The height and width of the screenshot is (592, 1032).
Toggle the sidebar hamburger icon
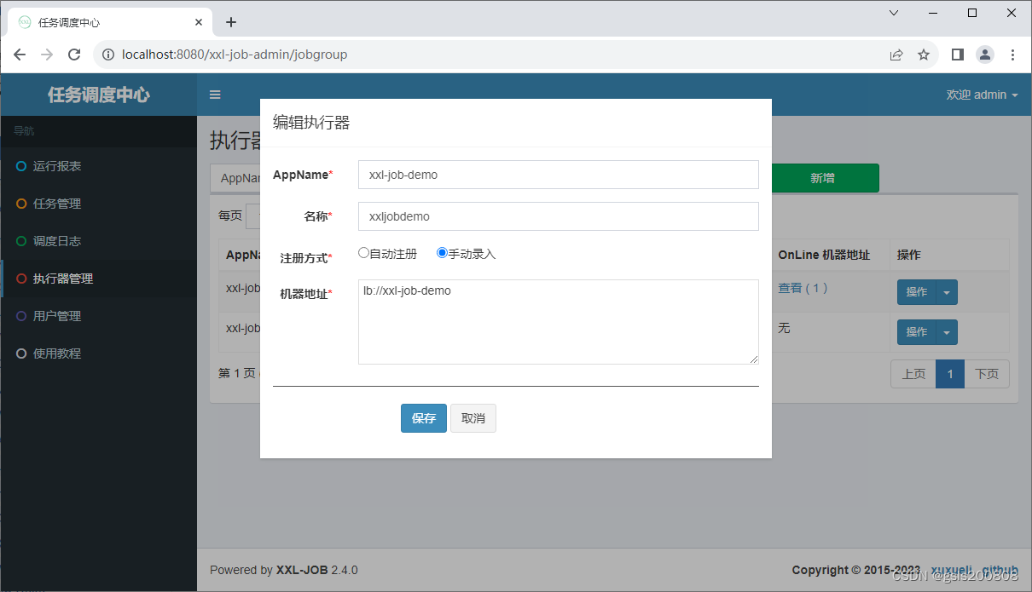click(215, 95)
